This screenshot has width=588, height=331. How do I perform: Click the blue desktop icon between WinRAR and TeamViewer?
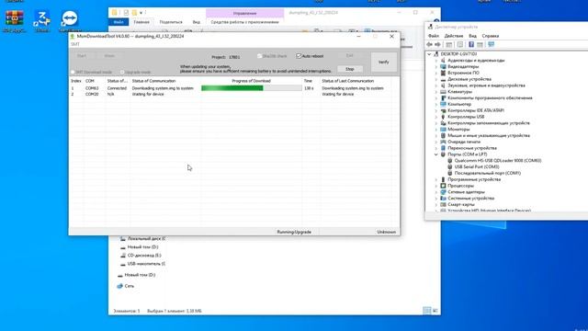[42, 18]
